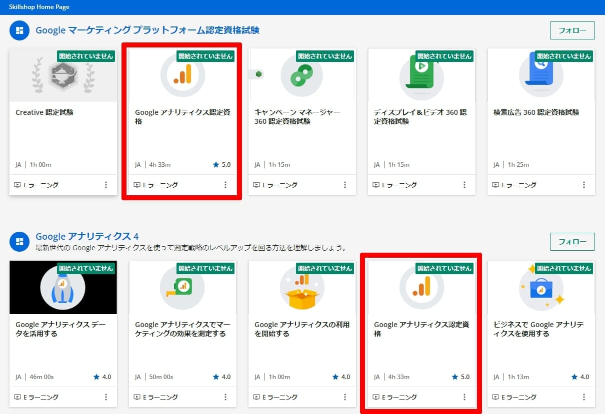Follow the Google マーケティング プラットフォーム認定資格試験 section
This screenshot has height=414, width=605.
[x=572, y=30]
